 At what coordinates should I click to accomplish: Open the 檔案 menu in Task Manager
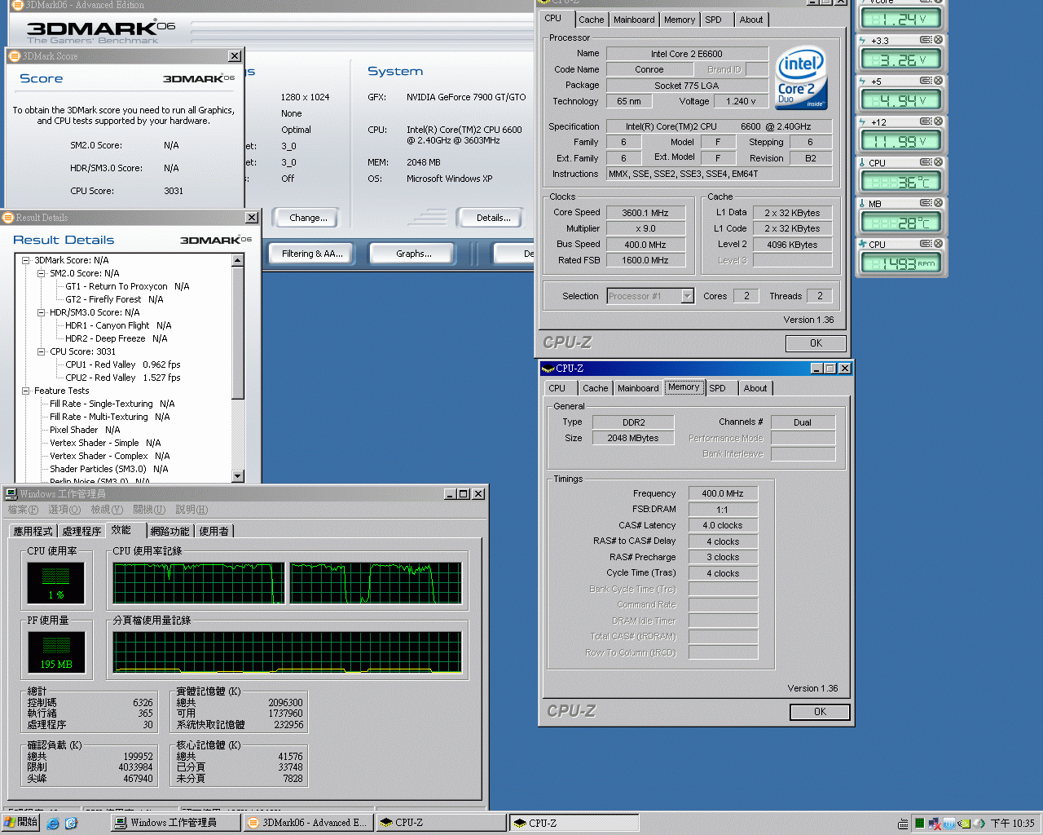click(23, 510)
